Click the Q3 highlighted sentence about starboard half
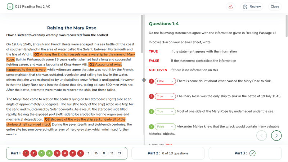The image size is (288, 162). tap(66, 122)
